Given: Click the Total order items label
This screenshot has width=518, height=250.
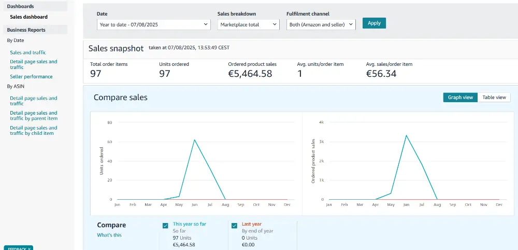Looking at the screenshot, I should point(109,64).
